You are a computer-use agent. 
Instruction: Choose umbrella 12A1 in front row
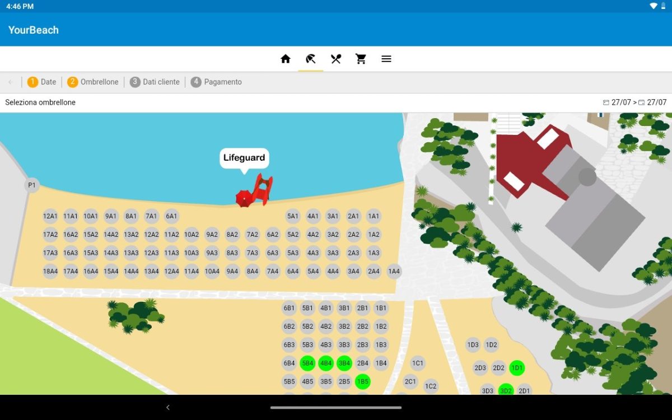tap(50, 216)
